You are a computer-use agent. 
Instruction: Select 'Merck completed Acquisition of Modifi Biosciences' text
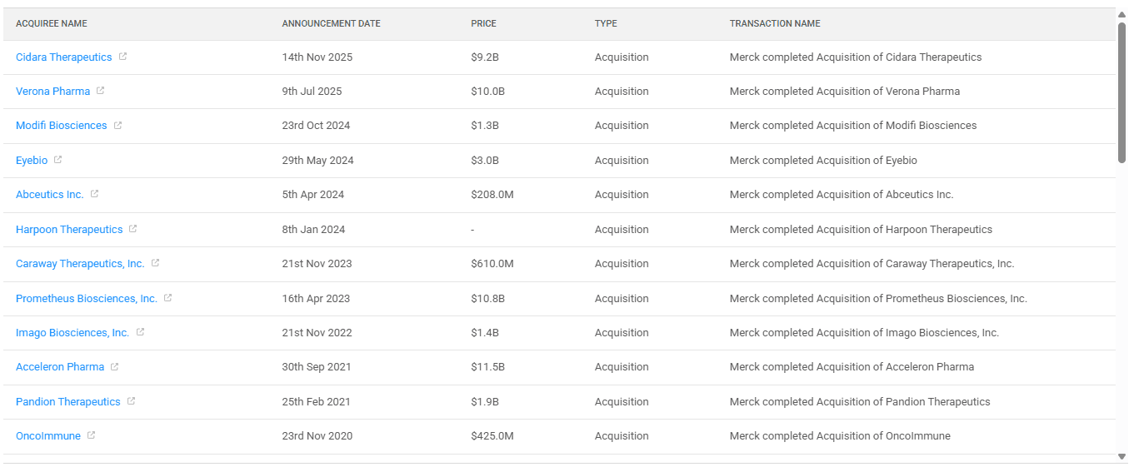coord(853,126)
